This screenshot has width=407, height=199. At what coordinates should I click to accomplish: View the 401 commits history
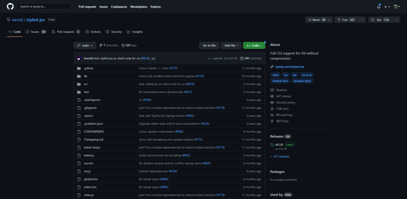pyautogui.click(x=251, y=58)
